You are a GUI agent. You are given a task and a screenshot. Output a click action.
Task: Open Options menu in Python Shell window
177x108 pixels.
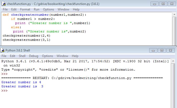click(47, 56)
